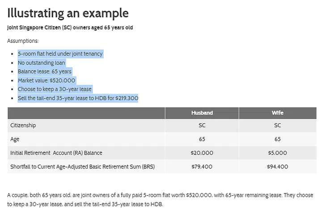The width and height of the screenshot is (322, 210).
Task: Select the '5-room flat held under joint tenancy' bullet
Action: [60, 54]
